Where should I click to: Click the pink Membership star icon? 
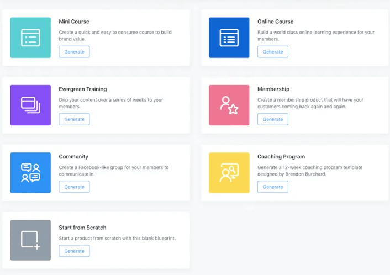[229, 105]
